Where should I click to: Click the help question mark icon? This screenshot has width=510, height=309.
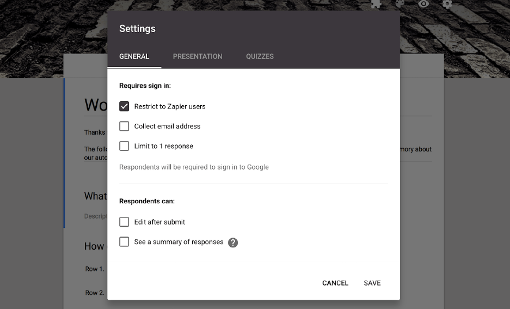(233, 243)
